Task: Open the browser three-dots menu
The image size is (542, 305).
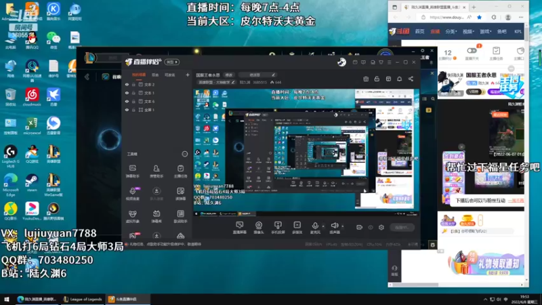Action: [x=521, y=17]
